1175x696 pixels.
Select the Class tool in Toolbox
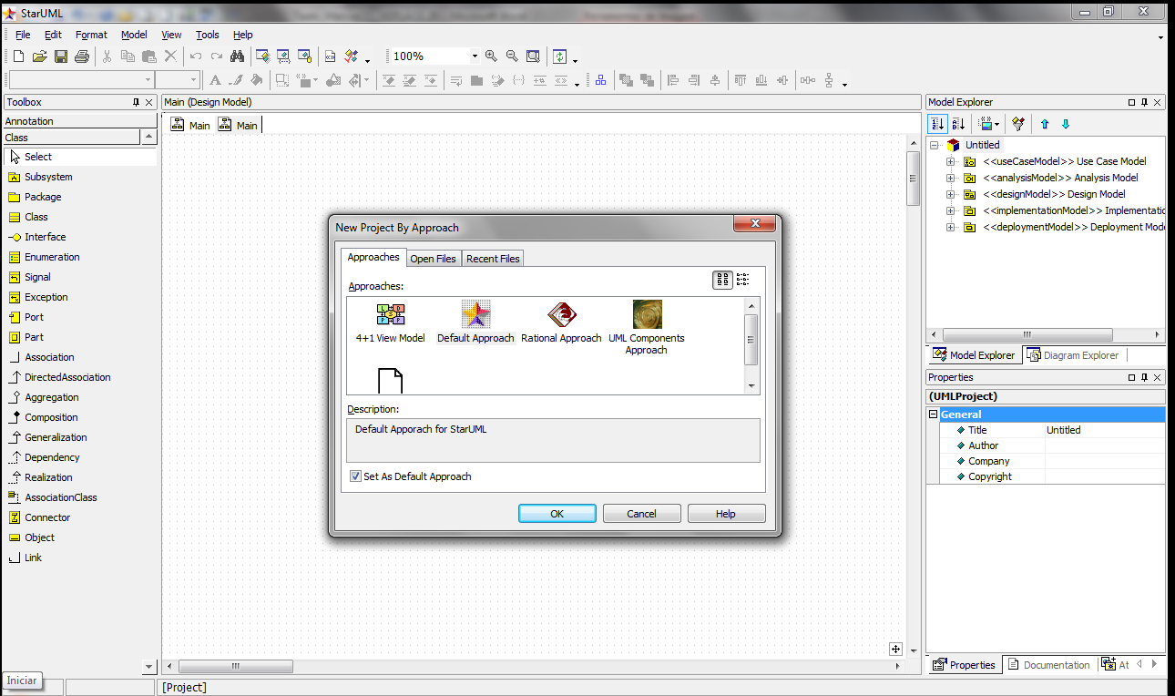pyautogui.click(x=36, y=217)
